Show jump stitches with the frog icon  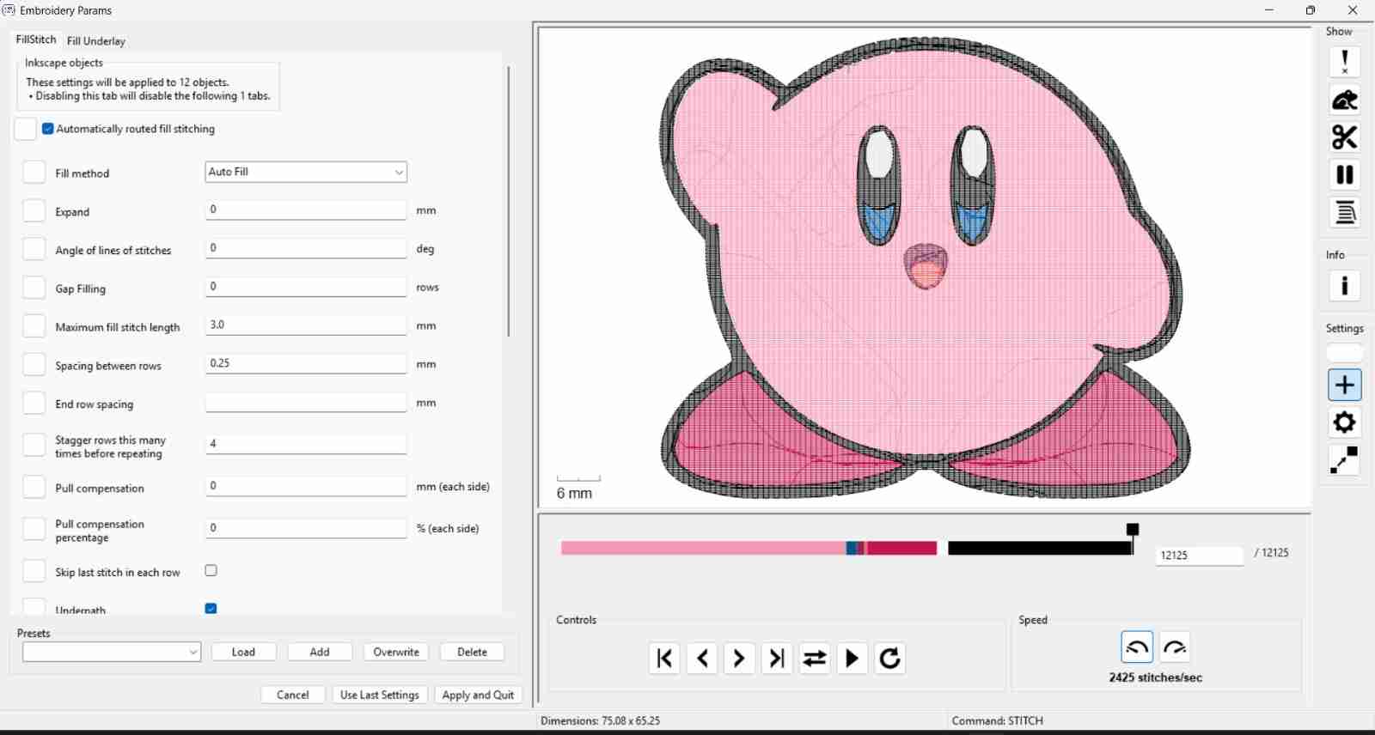[x=1345, y=100]
